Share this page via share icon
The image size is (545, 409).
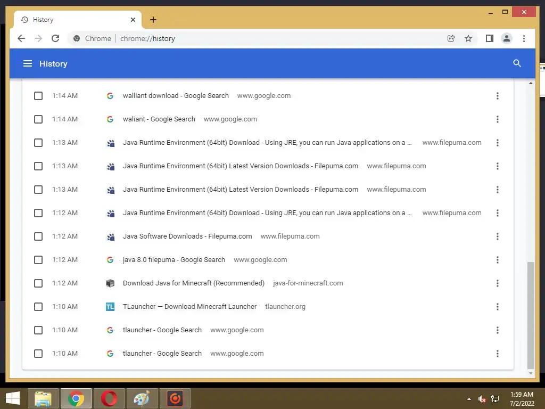pos(451,38)
